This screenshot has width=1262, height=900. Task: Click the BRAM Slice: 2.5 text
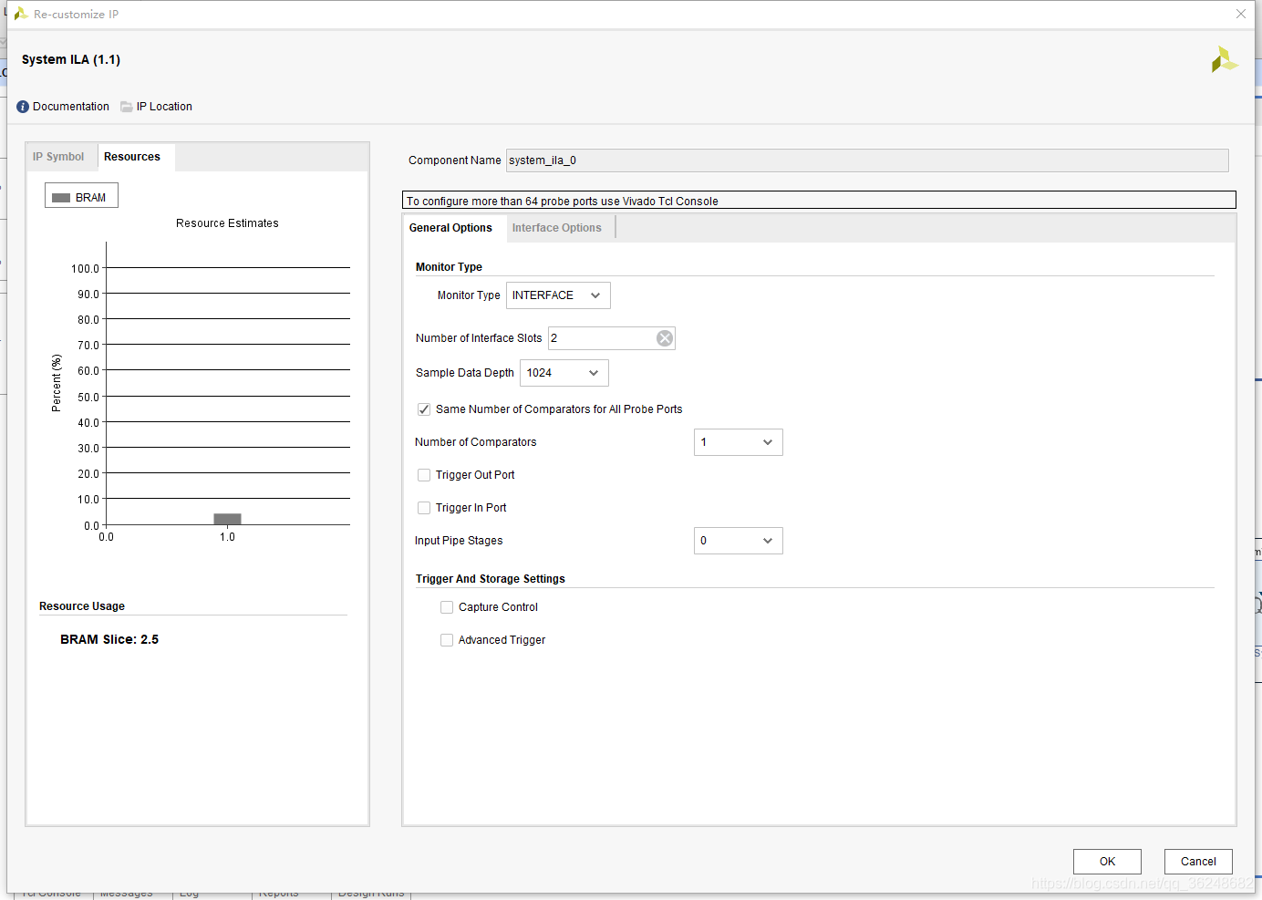pyautogui.click(x=109, y=640)
